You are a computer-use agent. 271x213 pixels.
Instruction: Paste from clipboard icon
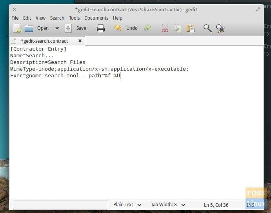[x=190, y=28]
